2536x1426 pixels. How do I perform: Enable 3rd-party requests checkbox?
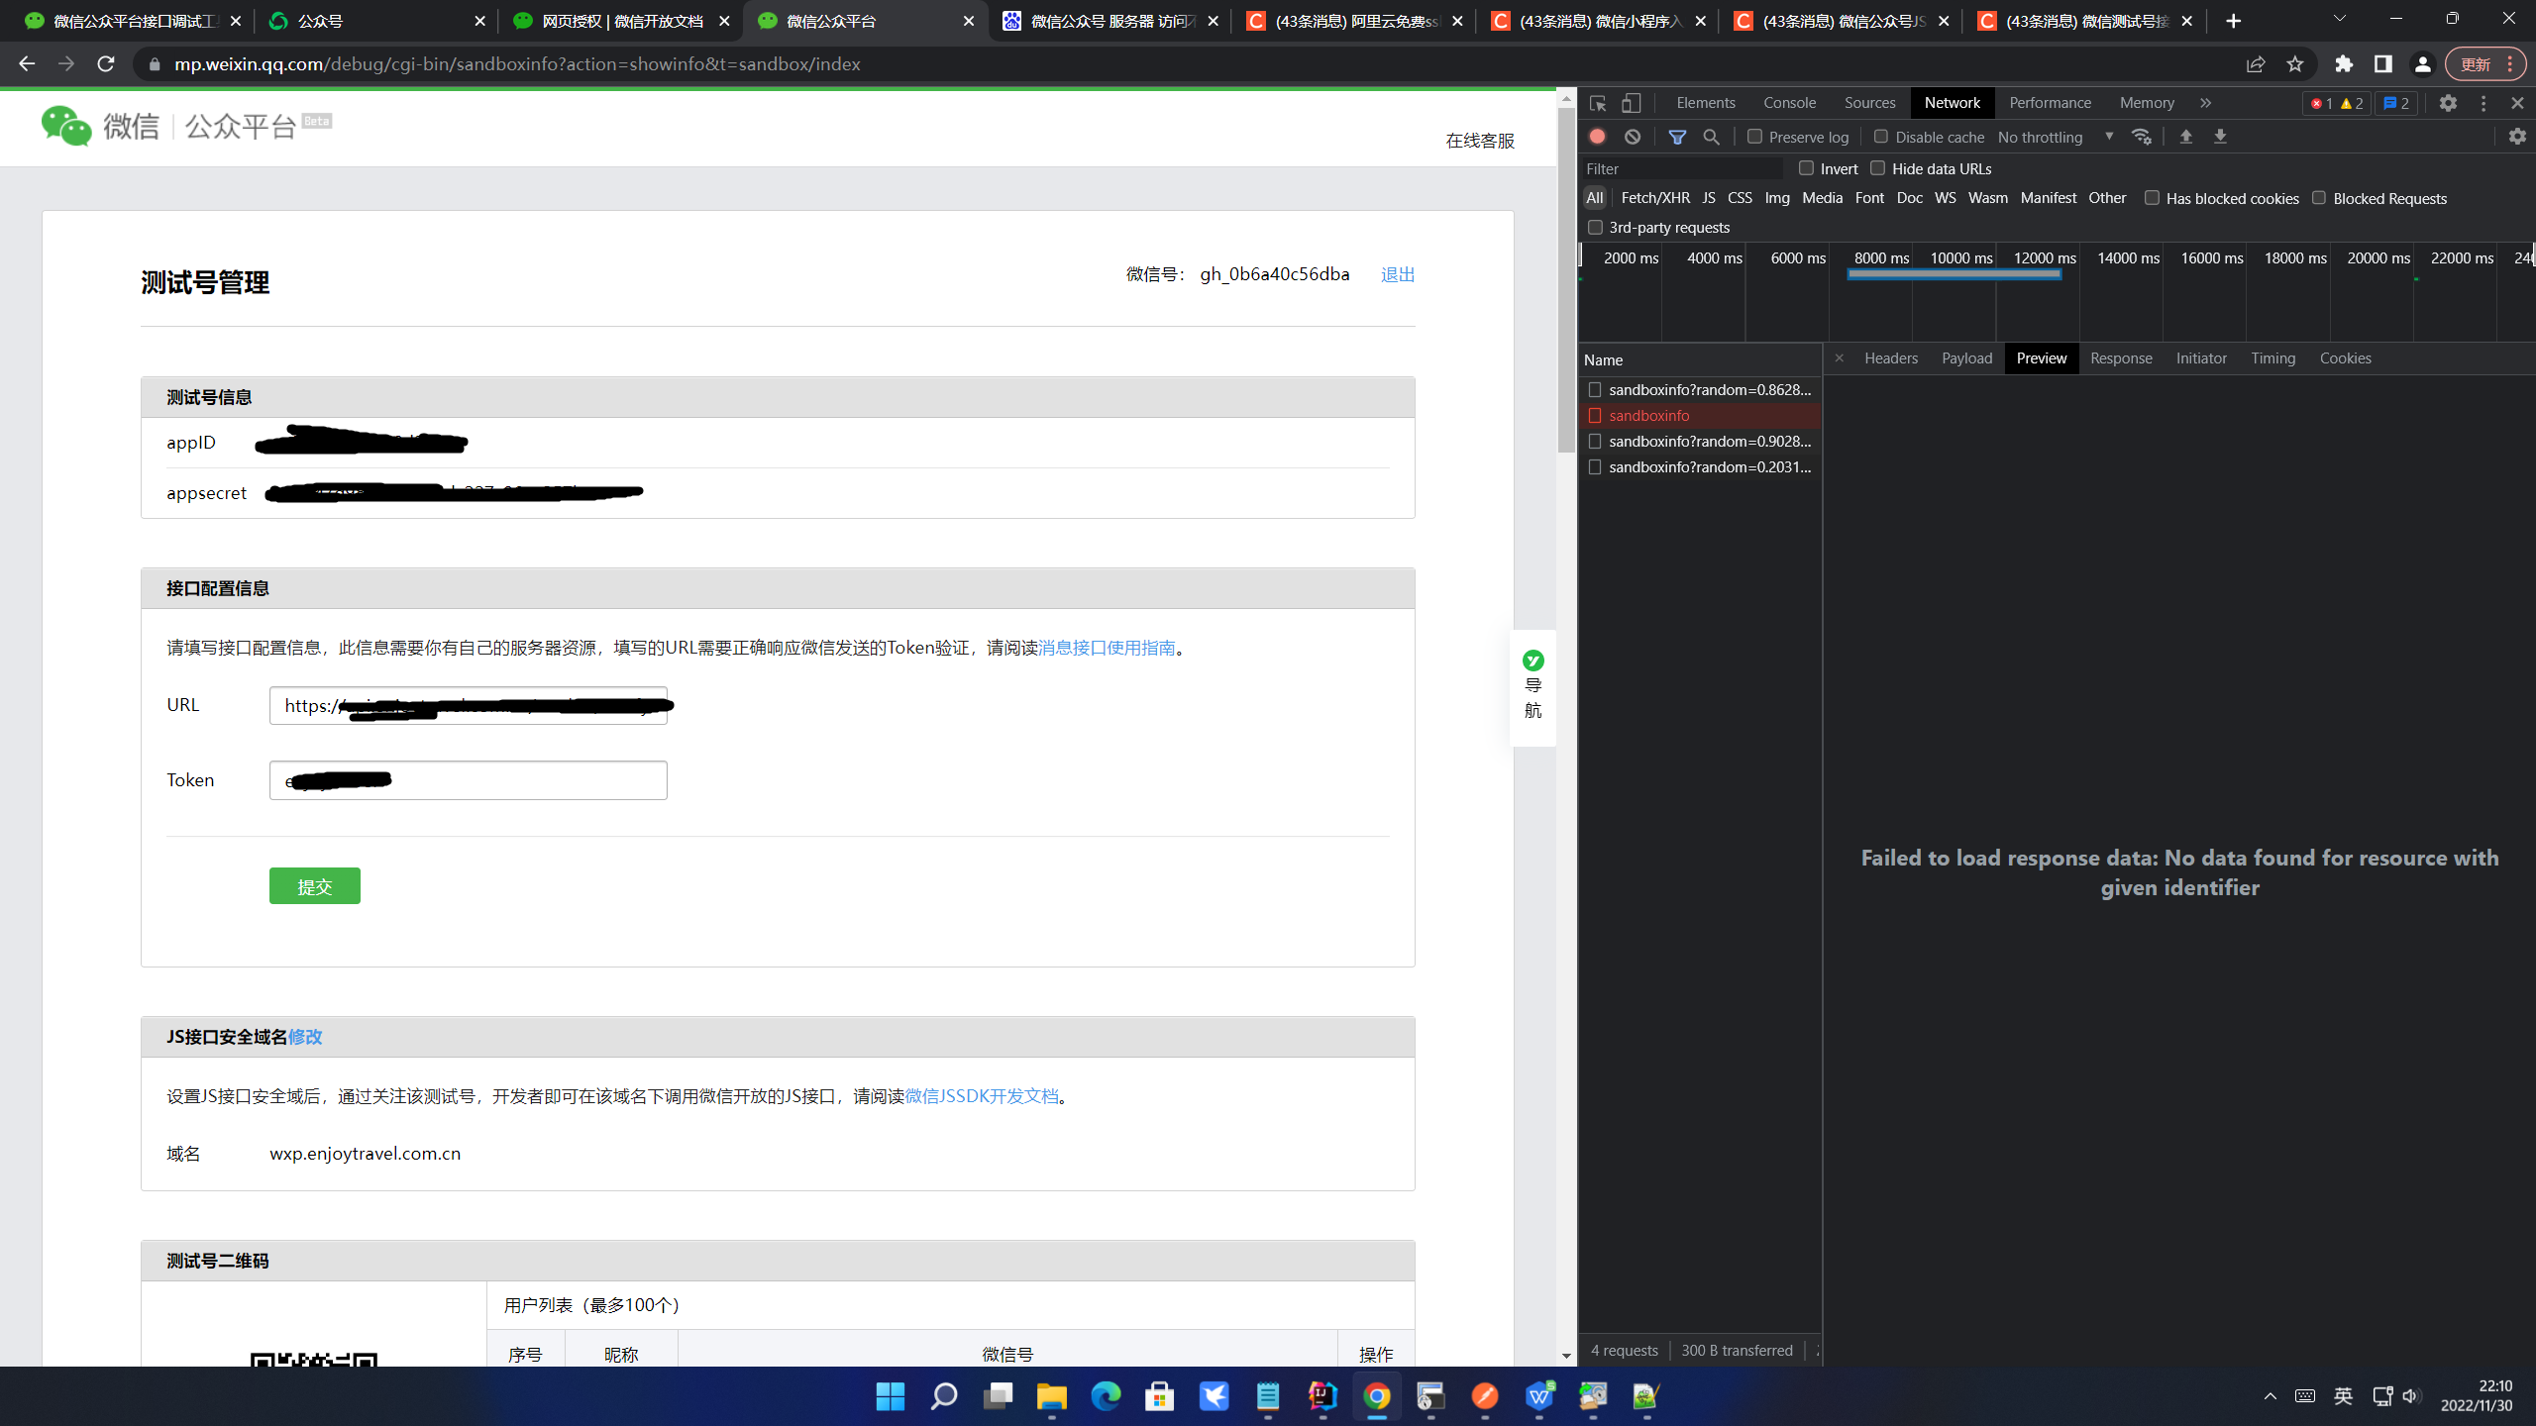coord(1595,228)
